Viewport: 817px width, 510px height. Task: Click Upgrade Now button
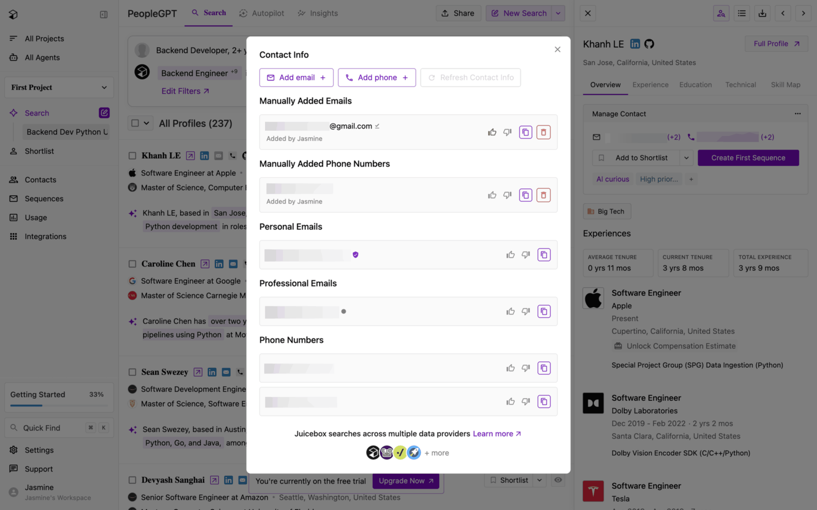pyautogui.click(x=406, y=481)
